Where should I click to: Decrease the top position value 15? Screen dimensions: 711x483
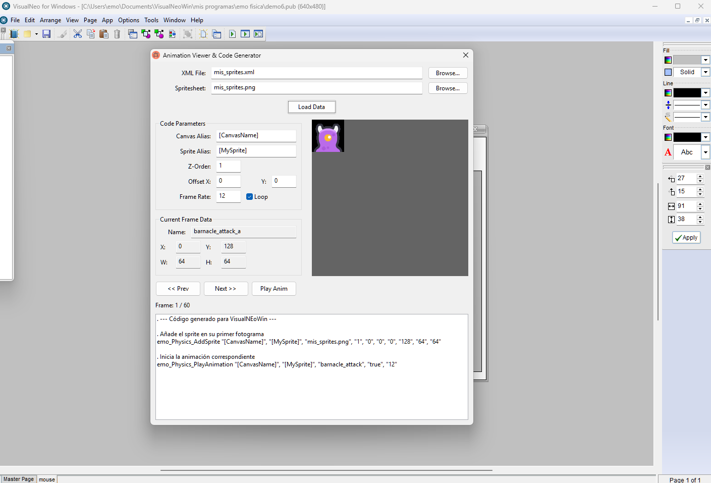coord(700,194)
